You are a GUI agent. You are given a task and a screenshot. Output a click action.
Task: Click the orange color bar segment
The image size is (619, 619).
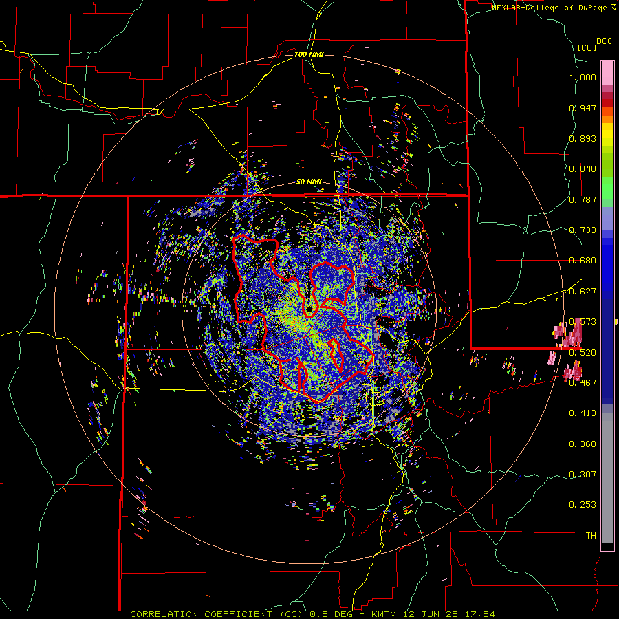pos(607,119)
